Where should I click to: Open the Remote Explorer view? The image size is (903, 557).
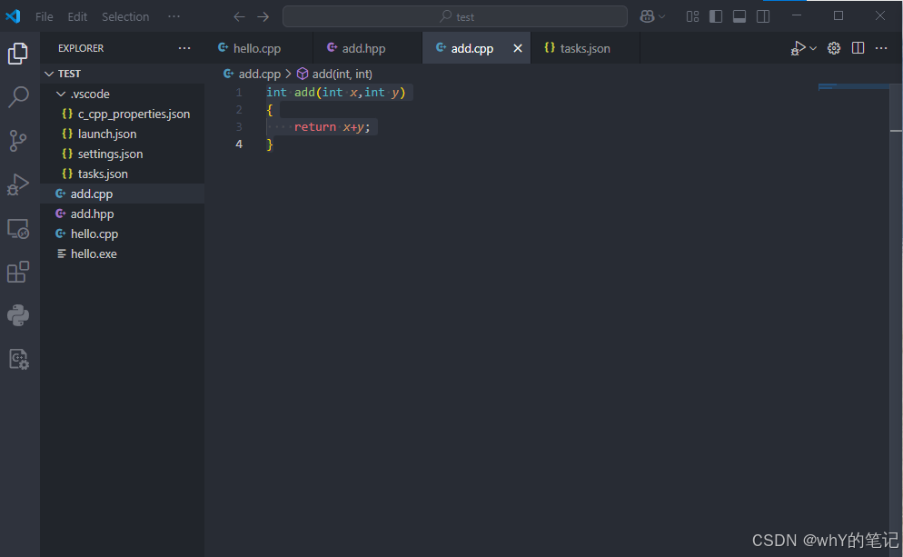click(x=18, y=229)
